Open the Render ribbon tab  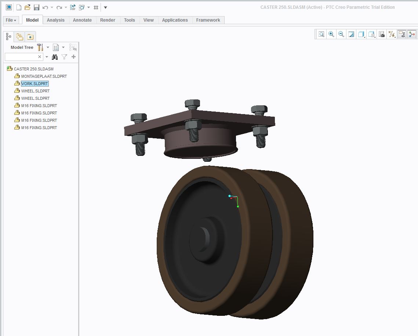(108, 20)
